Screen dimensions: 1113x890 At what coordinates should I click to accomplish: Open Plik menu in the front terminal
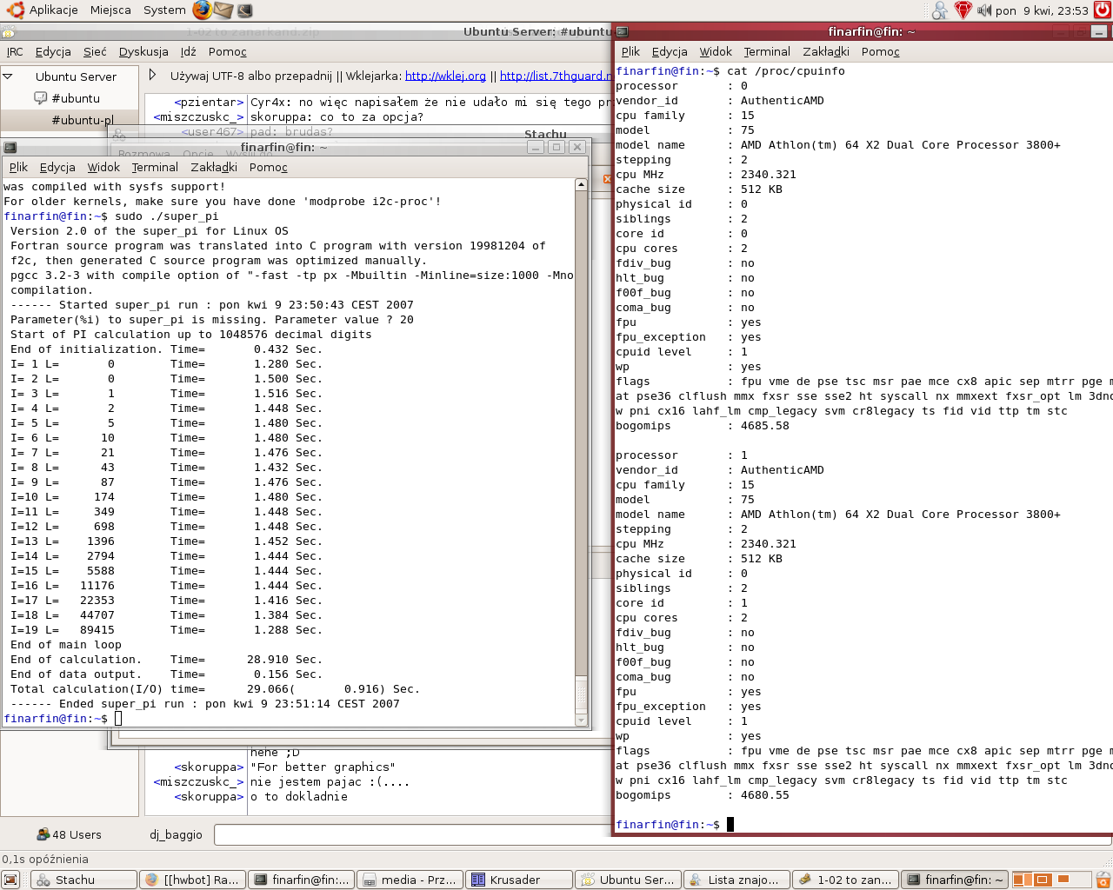tap(18, 167)
